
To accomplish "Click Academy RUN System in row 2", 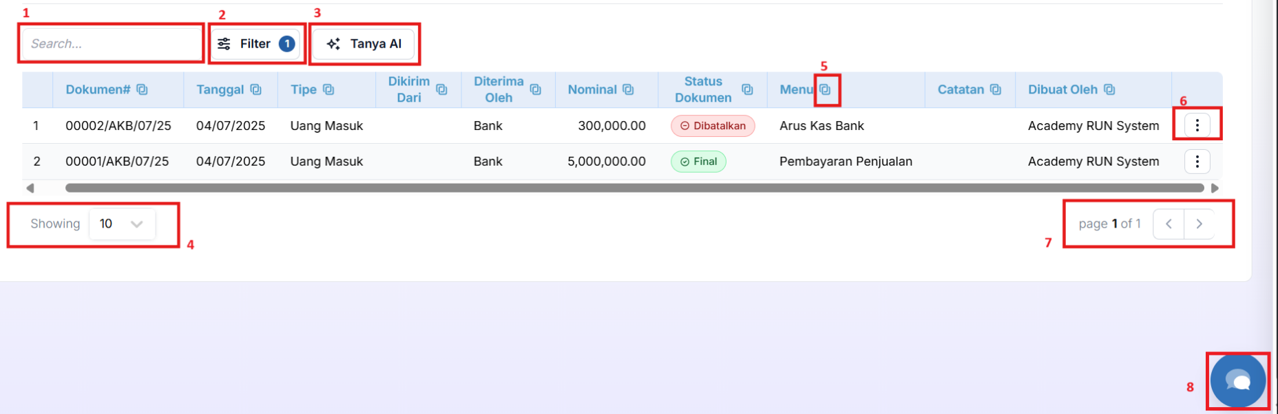I will pyautogui.click(x=1093, y=162).
